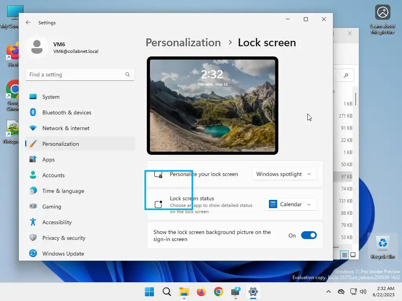Image resolution: width=402 pixels, height=301 pixels.
Task: Open the Calendar lock screen status dropdown
Action: coord(291,204)
